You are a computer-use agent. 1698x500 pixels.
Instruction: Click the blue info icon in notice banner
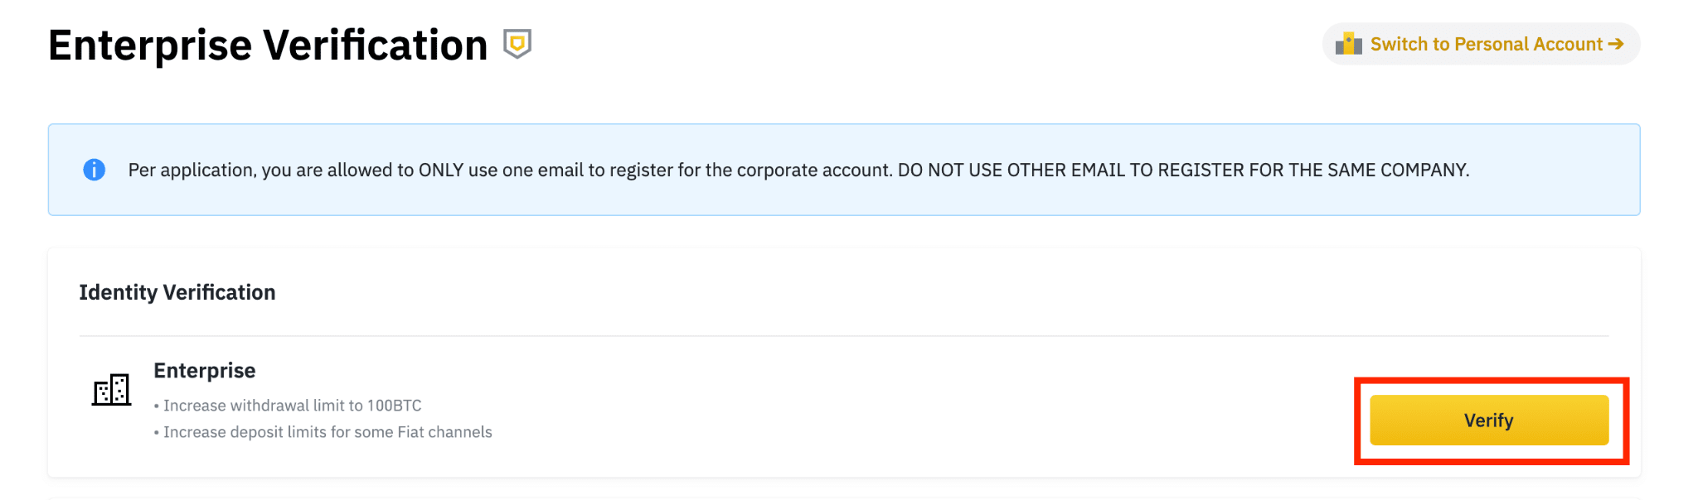[x=95, y=170]
